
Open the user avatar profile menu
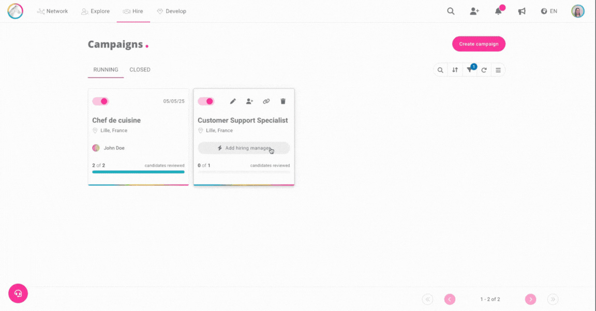(577, 11)
